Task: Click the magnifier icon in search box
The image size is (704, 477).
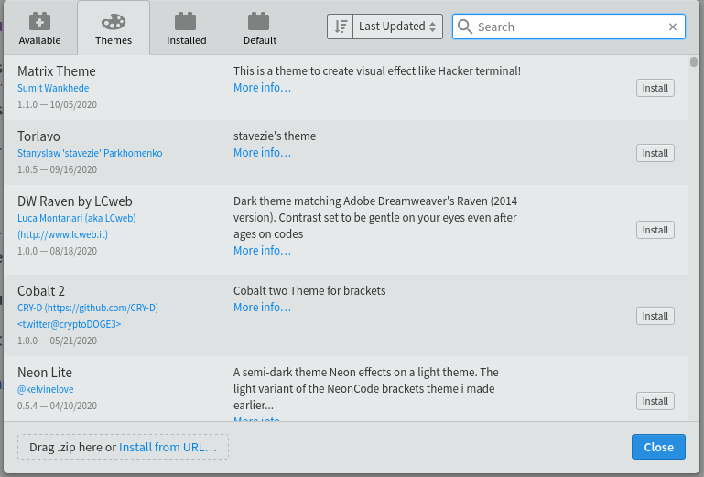Action: point(465,27)
